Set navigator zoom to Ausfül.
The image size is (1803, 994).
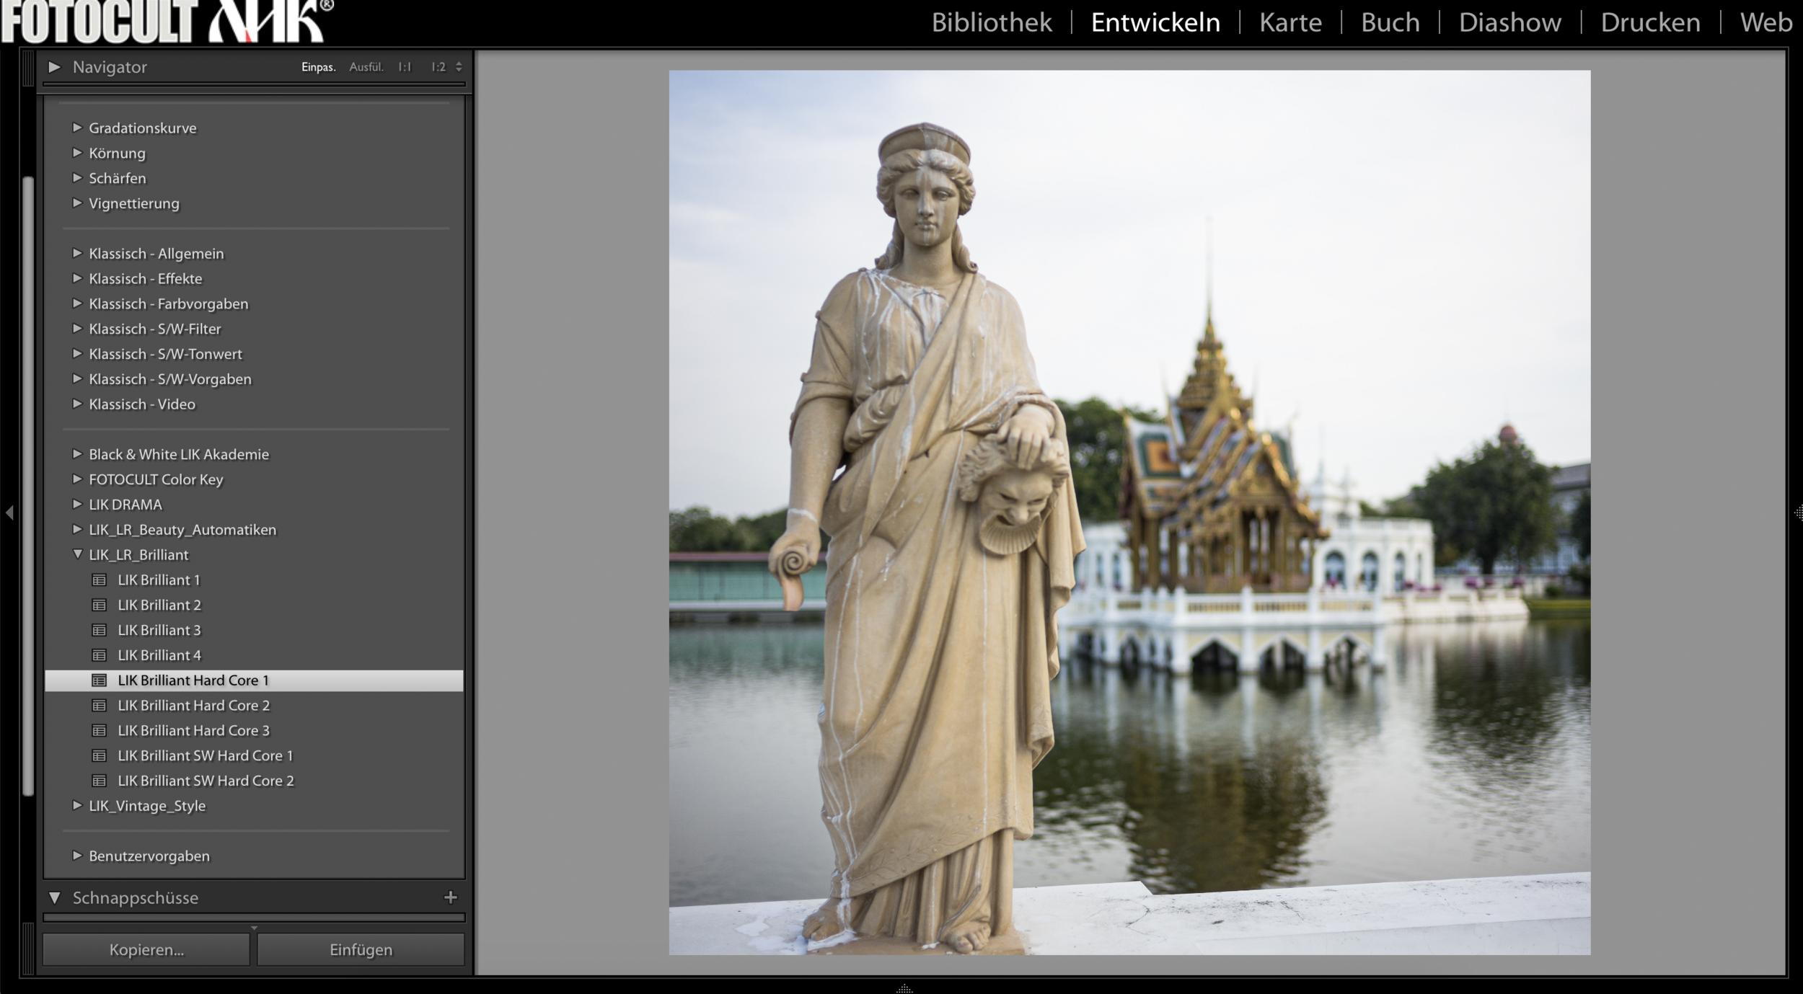pos(366,67)
